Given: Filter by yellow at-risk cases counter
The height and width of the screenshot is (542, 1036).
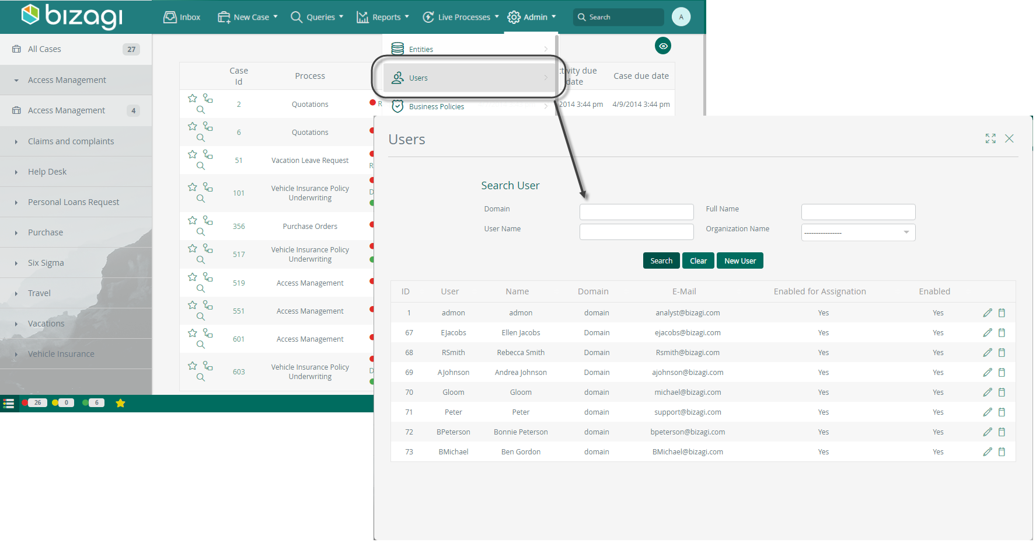Looking at the screenshot, I should click(x=63, y=402).
